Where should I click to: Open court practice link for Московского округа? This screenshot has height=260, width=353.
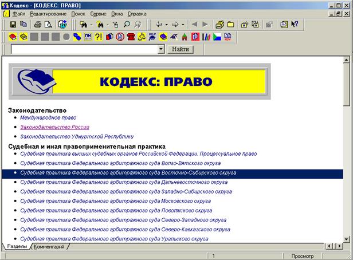tap(116, 201)
